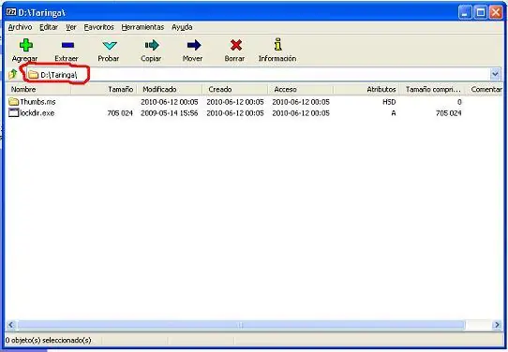Sort by Modificado column header
This screenshot has height=352, width=508.
170,89
